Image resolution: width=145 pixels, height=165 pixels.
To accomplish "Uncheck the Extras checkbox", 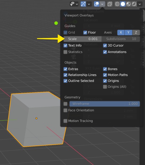I will point(65,69).
